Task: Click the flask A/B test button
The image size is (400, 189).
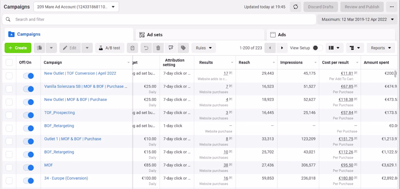Action: [110, 48]
